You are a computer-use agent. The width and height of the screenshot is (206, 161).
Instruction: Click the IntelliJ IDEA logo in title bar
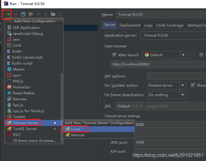coord(6,4)
